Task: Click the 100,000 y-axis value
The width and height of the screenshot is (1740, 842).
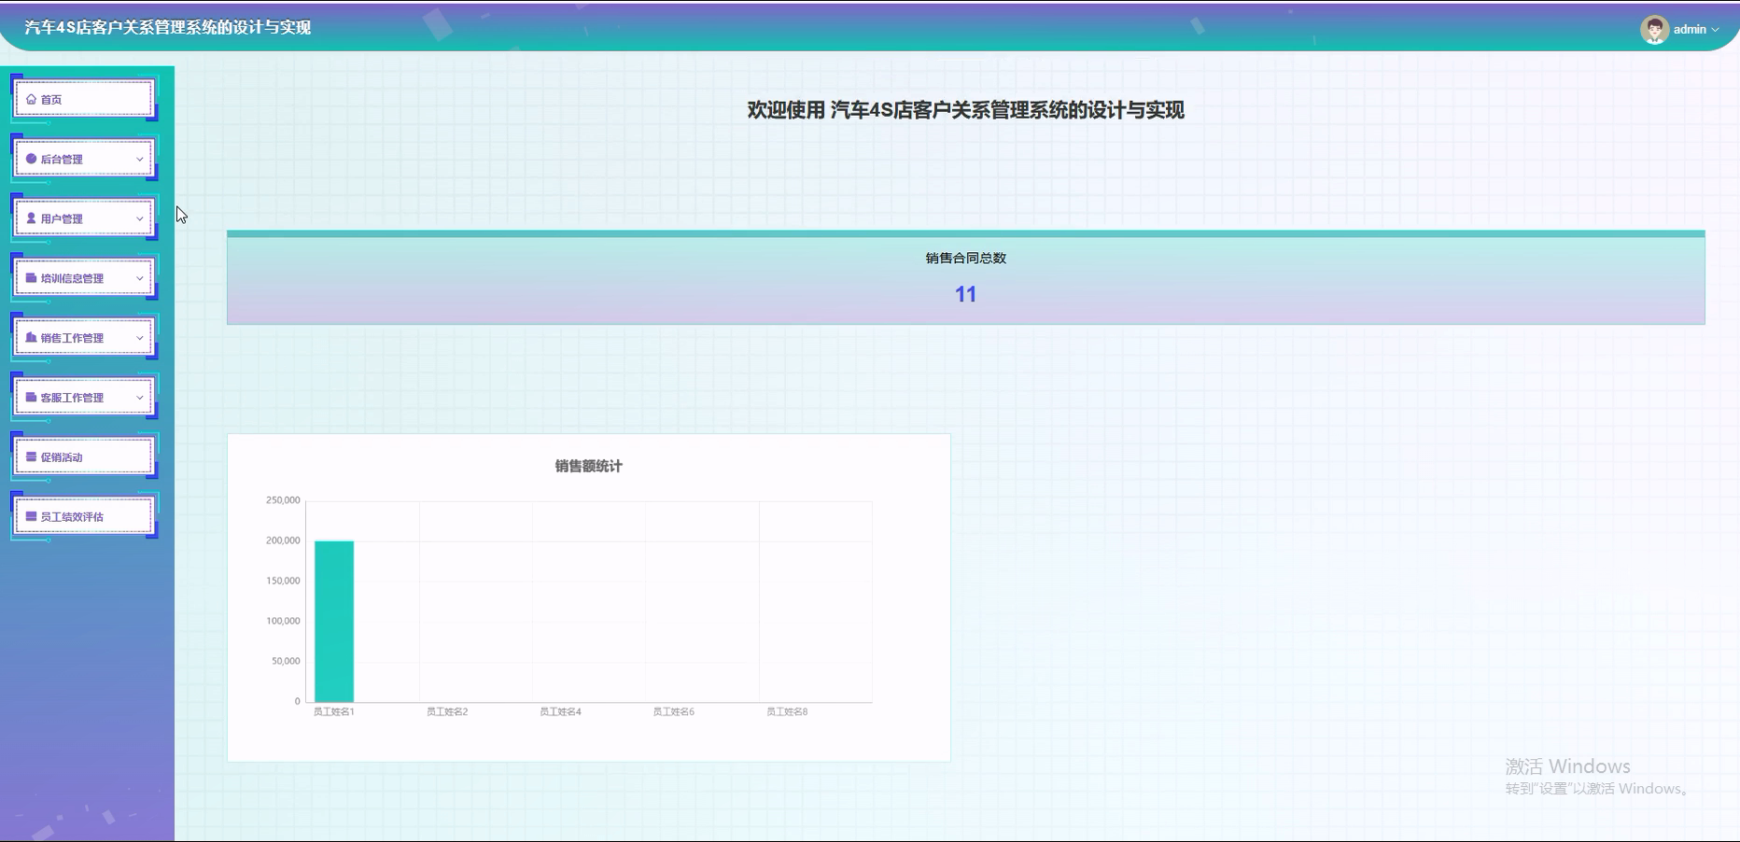Action: 283,621
